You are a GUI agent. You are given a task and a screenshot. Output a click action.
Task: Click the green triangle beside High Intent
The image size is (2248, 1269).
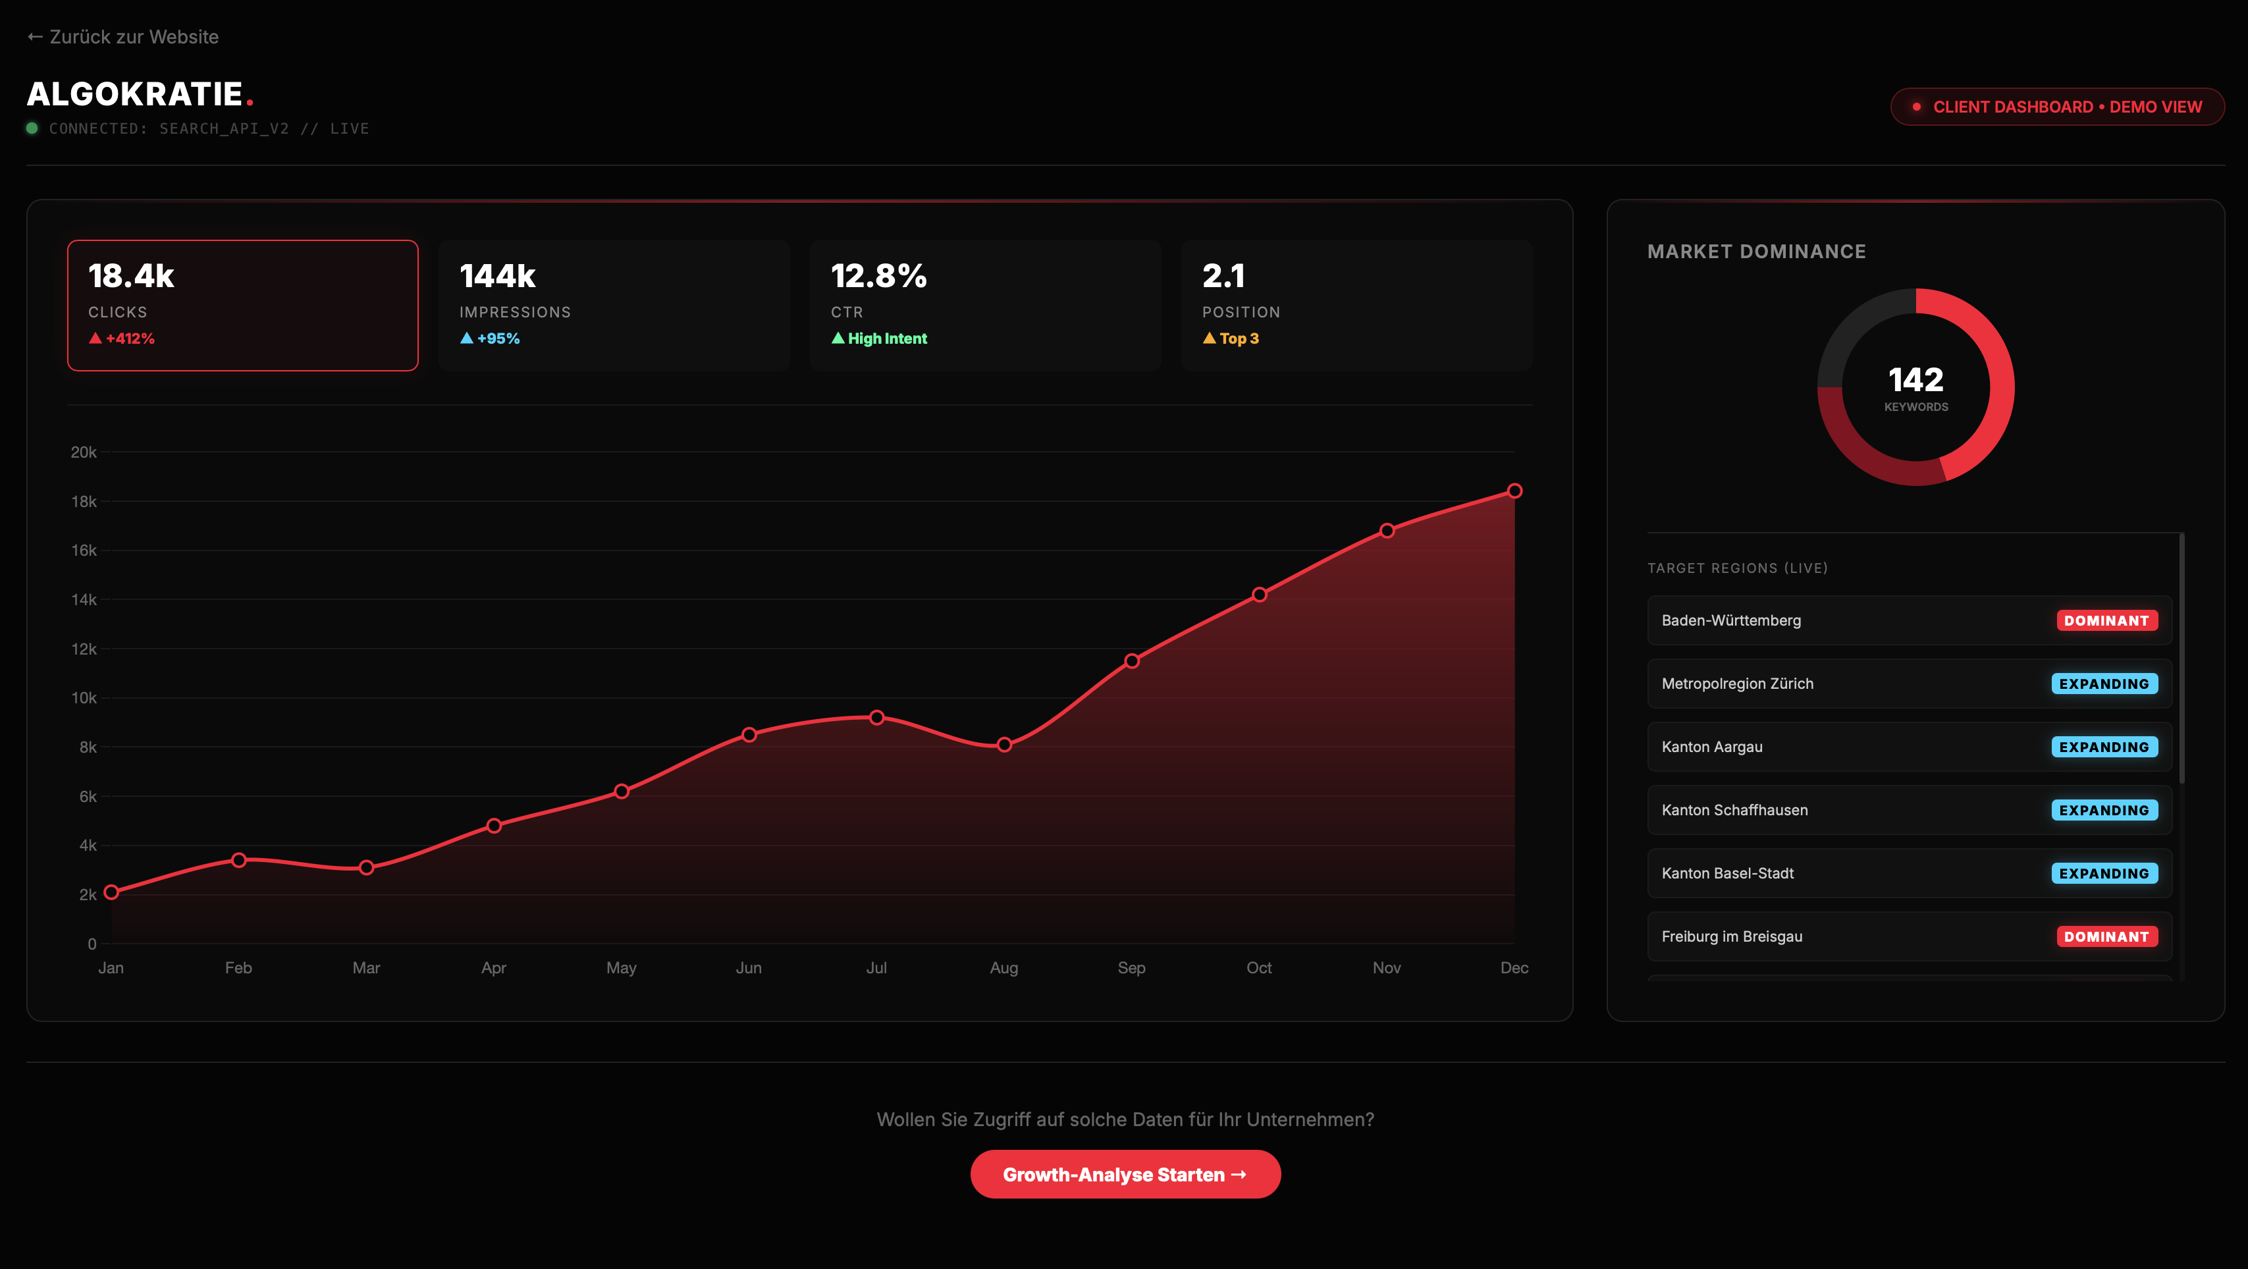838,338
